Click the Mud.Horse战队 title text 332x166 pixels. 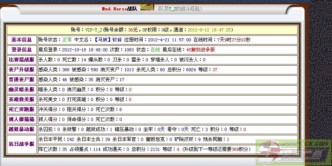[119, 8]
